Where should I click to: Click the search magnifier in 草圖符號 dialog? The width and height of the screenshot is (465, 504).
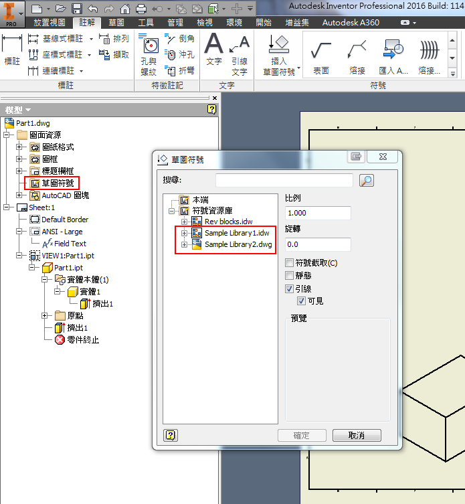point(367,181)
